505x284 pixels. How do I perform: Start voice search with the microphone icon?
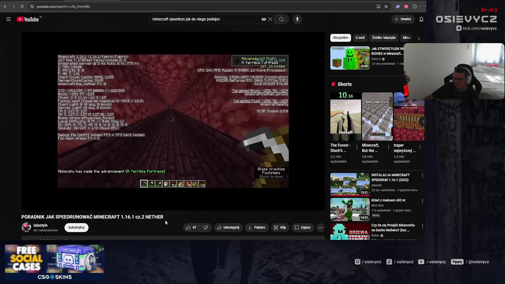click(x=297, y=19)
